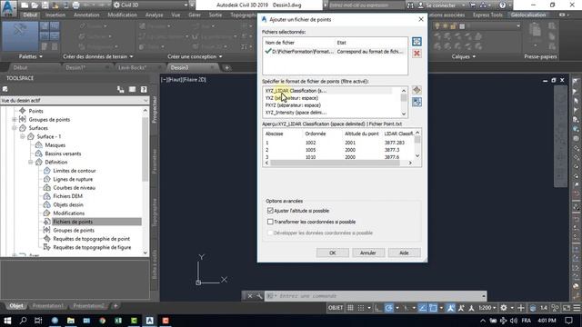This screenshot has height=327, width=582.
Task: Toggle ortho mode in status bar
Action: click(378, 308)
